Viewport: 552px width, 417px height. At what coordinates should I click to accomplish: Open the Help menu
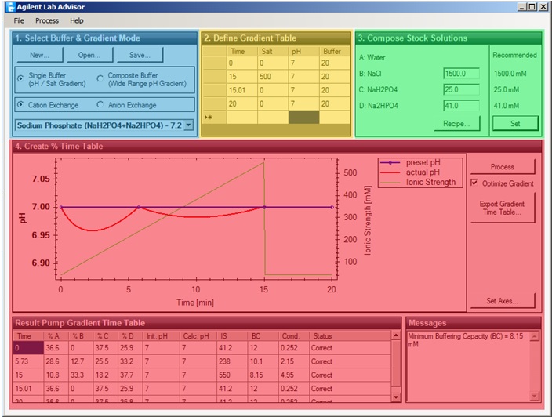click(76, 20)
